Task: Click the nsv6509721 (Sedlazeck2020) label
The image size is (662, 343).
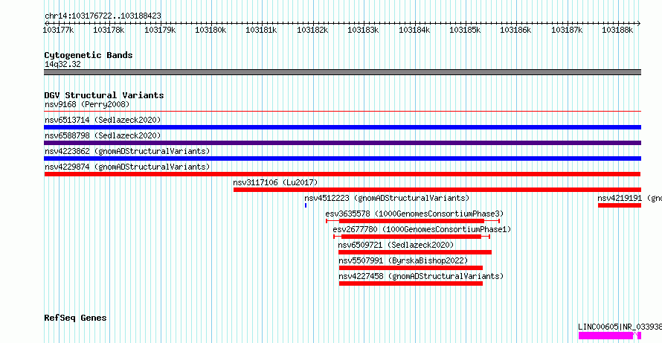Action: (396, 245)
